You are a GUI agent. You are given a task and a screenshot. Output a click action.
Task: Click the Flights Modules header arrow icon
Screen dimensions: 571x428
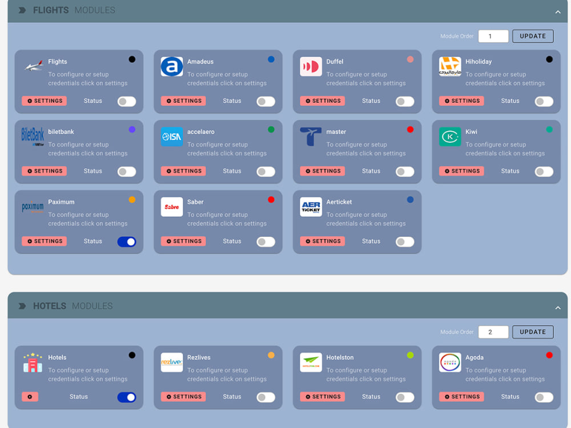pyautogui.click(x=22, y=10)
